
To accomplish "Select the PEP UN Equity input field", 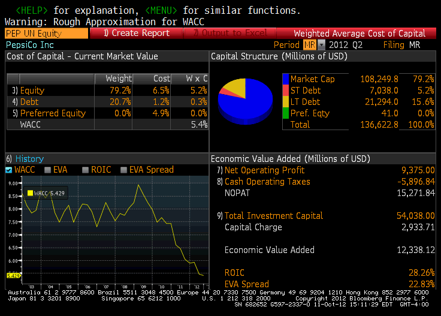I will [46, 33].
